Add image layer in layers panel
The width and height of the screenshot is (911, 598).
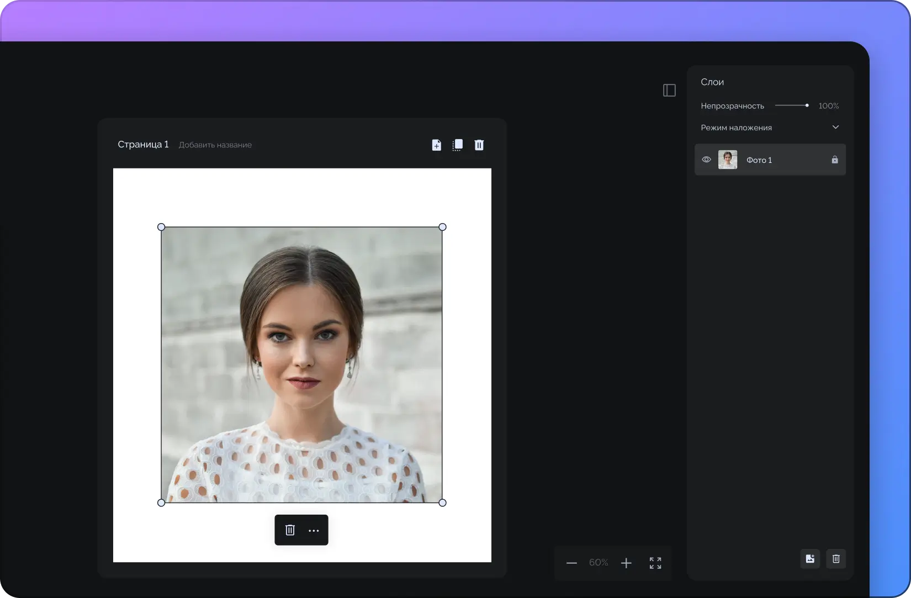tap(810, 559)
